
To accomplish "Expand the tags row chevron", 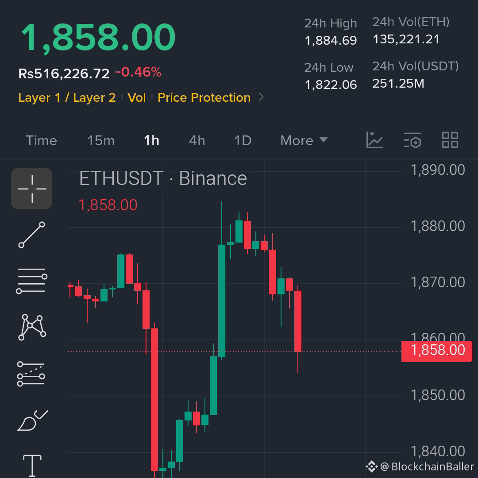I will pyautogui.click(x=261, y=97).
